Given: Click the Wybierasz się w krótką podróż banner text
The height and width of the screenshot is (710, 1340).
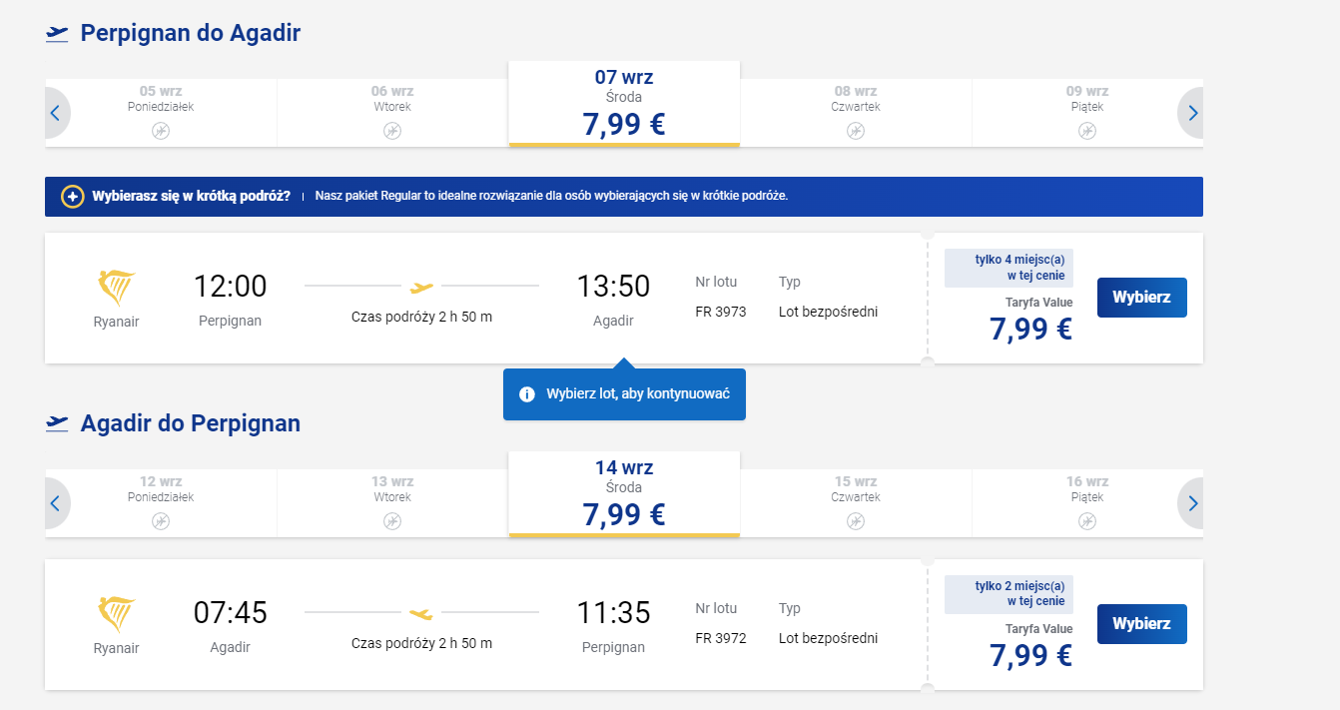Looking at the screenshot, I should click(x=191, y=196).
